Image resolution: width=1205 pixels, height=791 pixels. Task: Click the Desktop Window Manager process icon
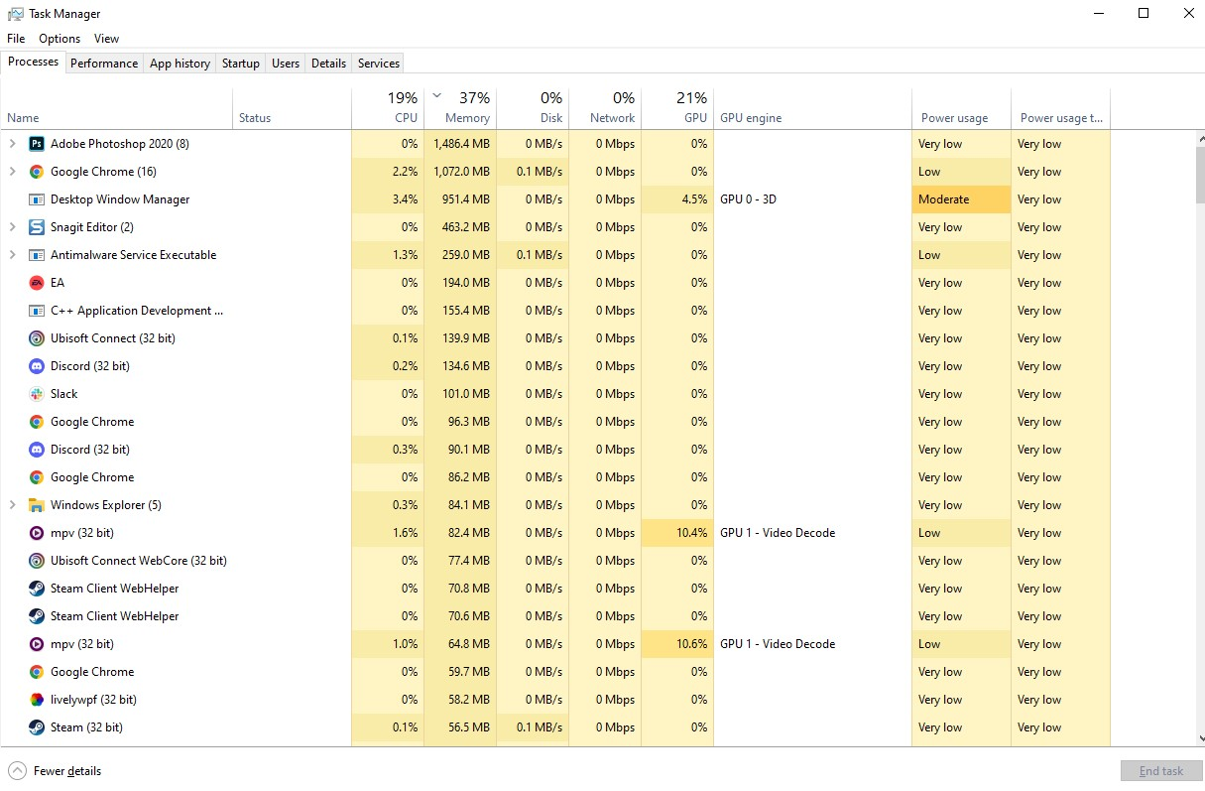[37, 199]
